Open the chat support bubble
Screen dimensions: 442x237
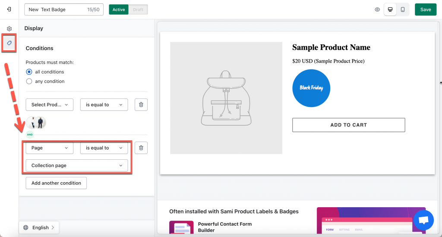423,220
